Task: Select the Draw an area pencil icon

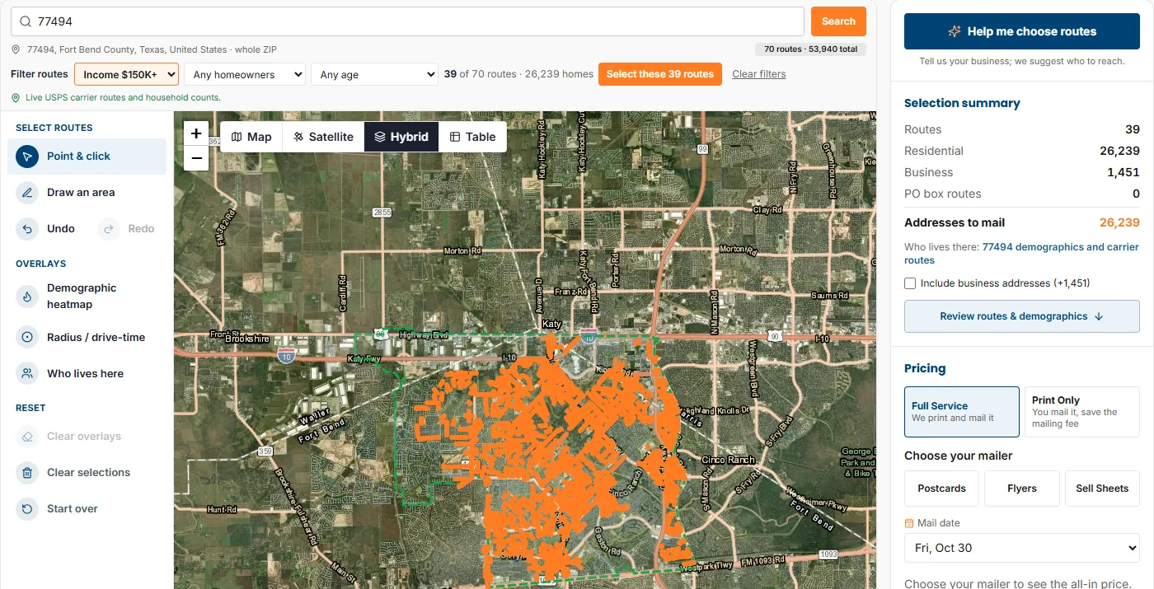Action: point(27,193)
